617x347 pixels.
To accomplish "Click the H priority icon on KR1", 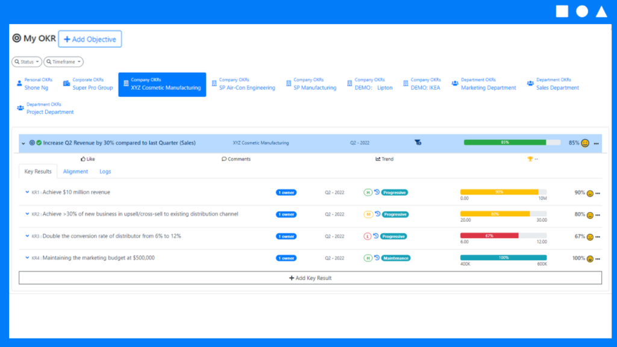I will point(368,192).
